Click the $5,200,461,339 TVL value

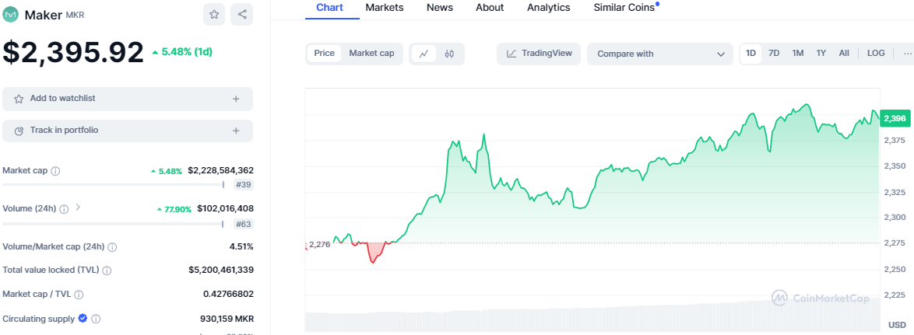pyautogui.click(x=221, y=270)
